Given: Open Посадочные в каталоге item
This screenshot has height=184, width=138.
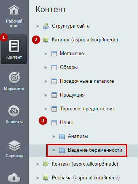Looking at the screenshot, I should pyautogui.click(x=87, y=81).
